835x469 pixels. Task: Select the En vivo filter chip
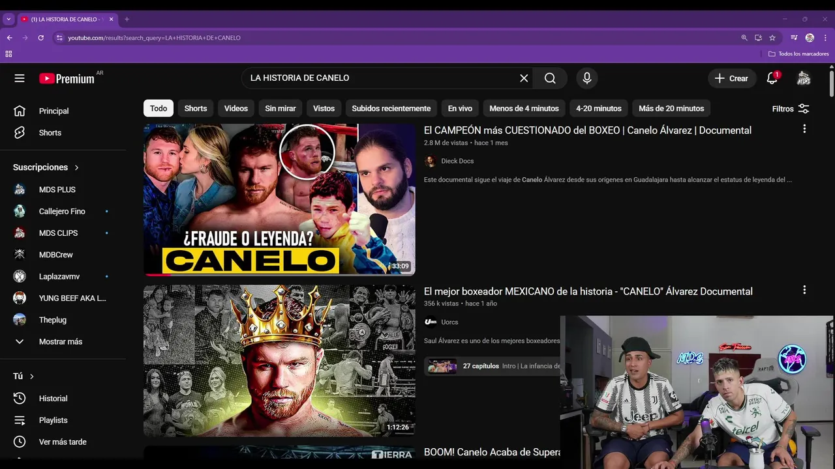460,108
